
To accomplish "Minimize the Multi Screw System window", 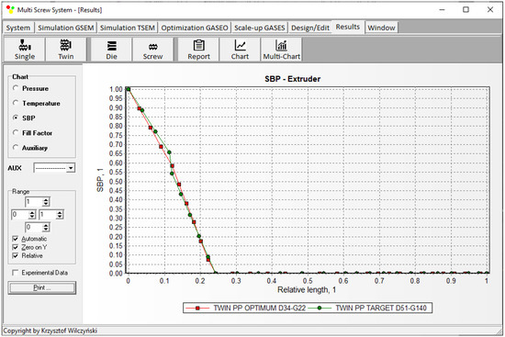I will [442, 10].
